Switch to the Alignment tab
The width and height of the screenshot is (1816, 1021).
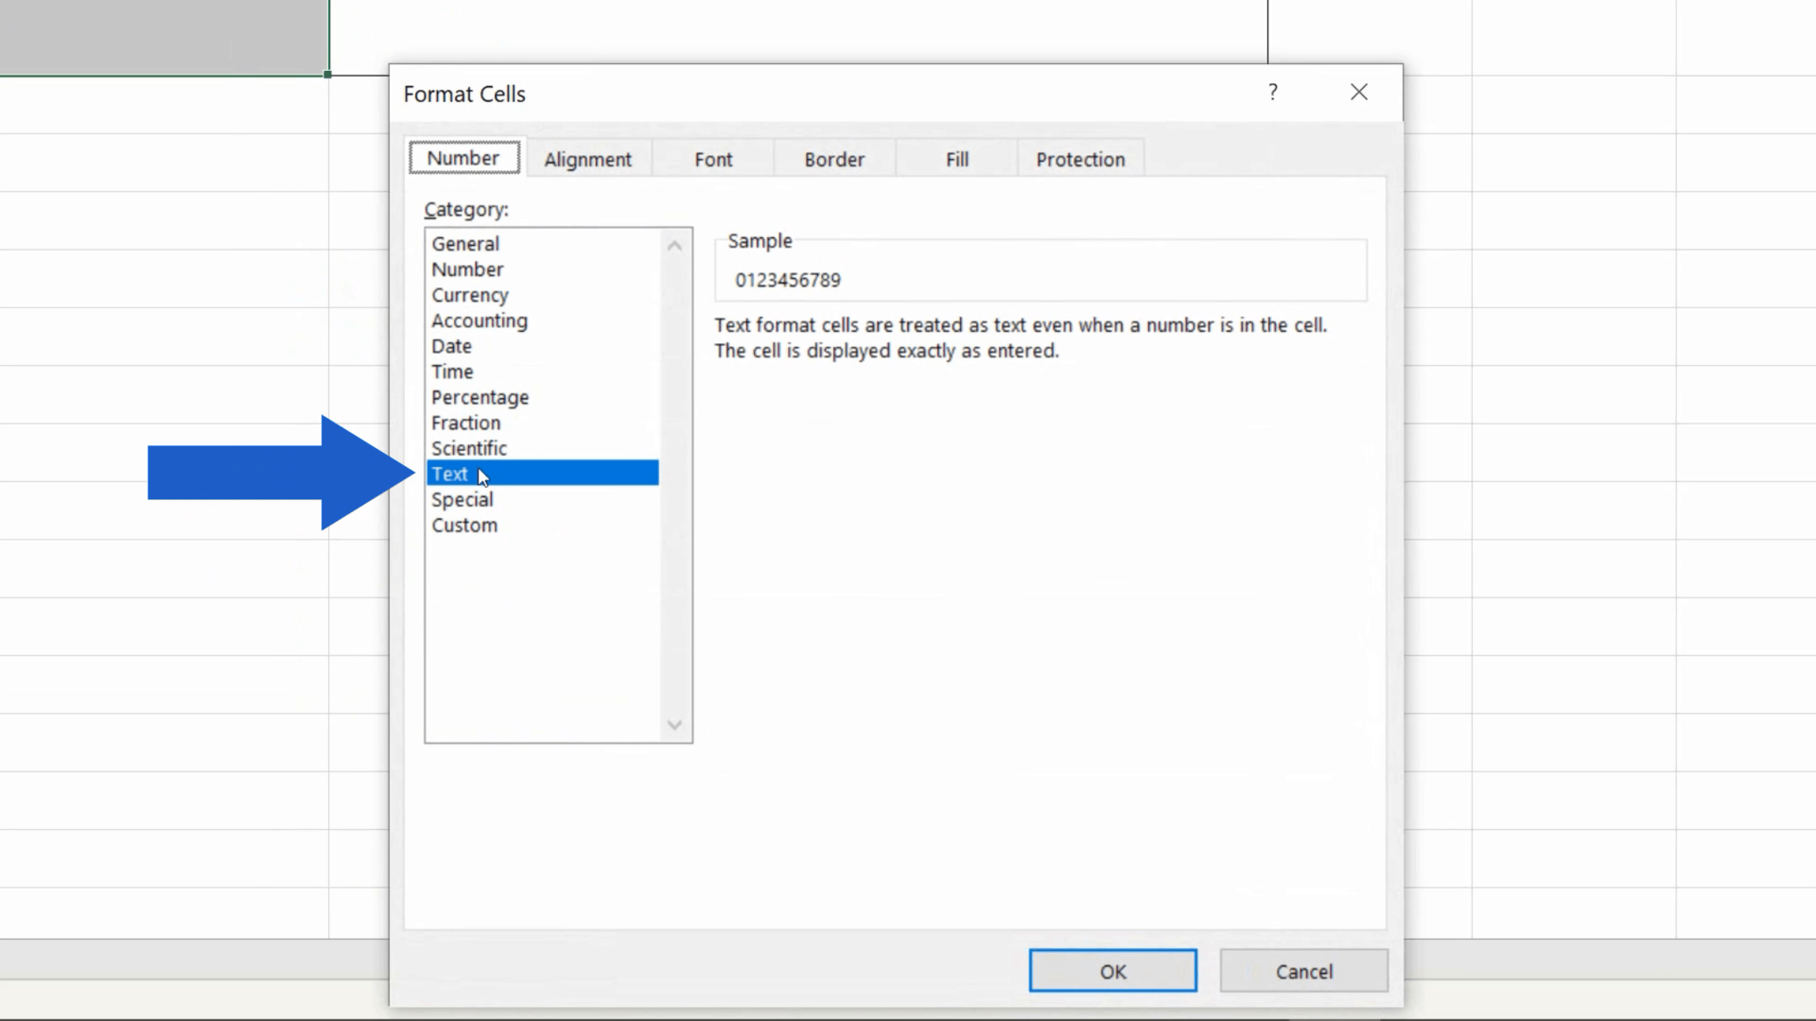588,159
